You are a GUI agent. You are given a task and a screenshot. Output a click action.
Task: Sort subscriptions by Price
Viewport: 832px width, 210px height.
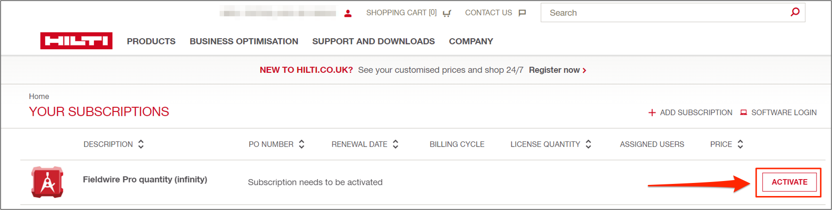740,144
